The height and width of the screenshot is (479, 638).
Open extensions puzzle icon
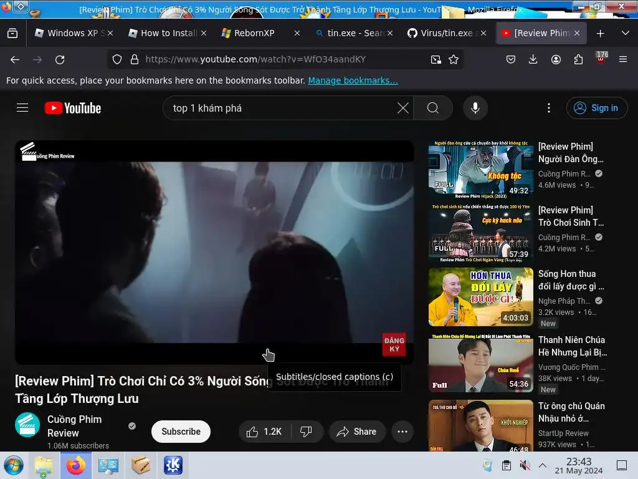tap(578, 59)
